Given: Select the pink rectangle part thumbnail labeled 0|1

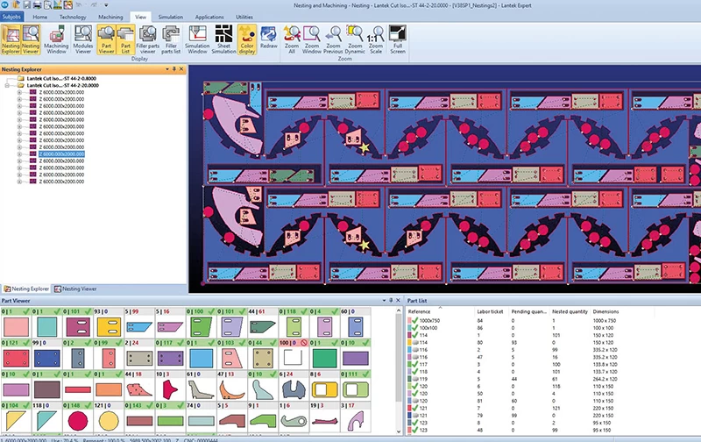Looking at the screenshot, I should (x=16, y=326).
